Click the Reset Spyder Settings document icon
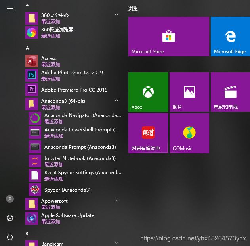Image resolution: width=250 pixels, height=246 pixels. pyautogui.click(x=35, y=175)
